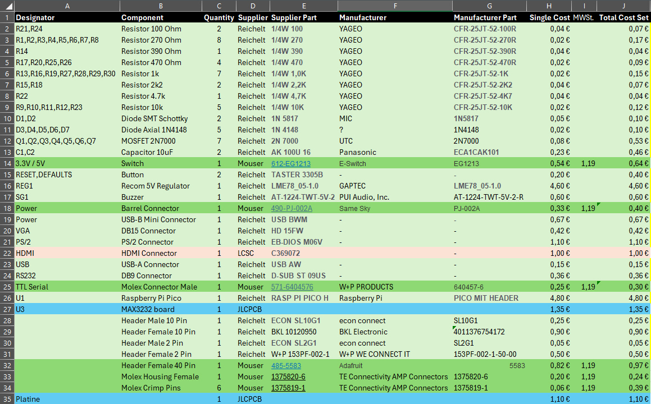This screenshot has width=651, height=404.
Task: Select cell ECA1CAK101
Action: 489,152
